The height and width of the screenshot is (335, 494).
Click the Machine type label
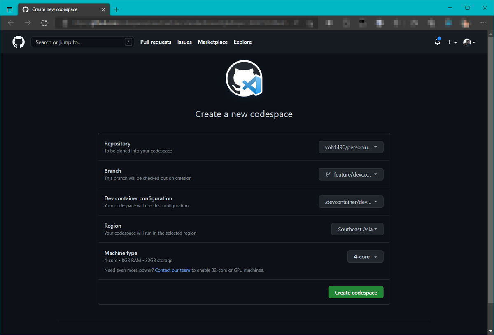click(x=121, y=253)
